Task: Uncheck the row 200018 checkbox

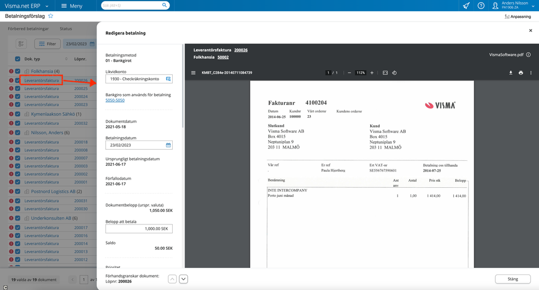Action: point(17,142)
